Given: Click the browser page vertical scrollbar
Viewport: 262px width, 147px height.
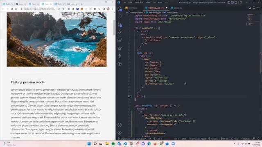Looking at the screenshot, I should click(114, 27).
